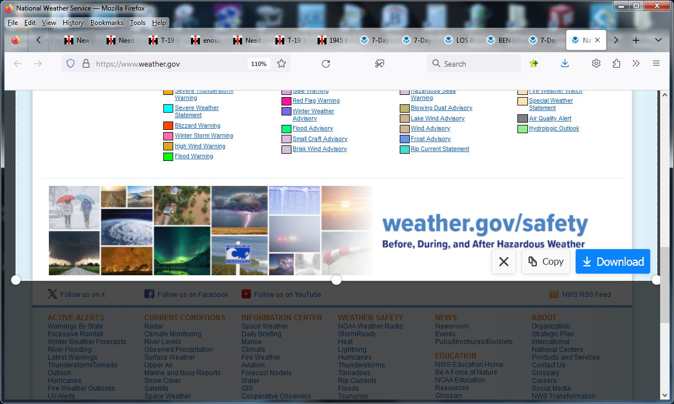Open the High Wind Warning link
This screenshot has width=674, height=404.
[x=200, y=146]
